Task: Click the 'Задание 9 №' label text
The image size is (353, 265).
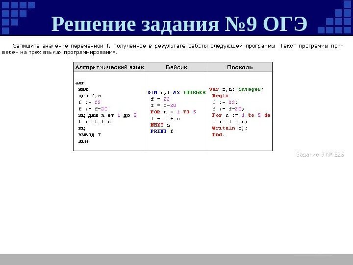Action: pos(314,155)
